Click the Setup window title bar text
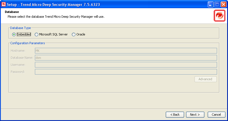Viewport: 228px width, 121px height. (x=53, y=5)
